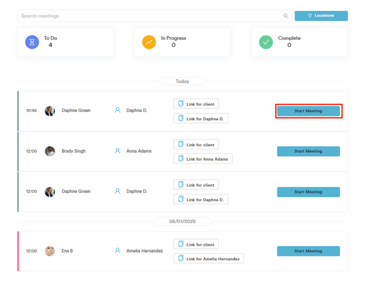Click the To Do hourglass icon
The height and width of the screenshot is (283, 371).
pyautogui.click(x=32, y=42)
